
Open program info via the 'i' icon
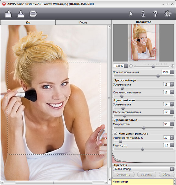[143, 14]
